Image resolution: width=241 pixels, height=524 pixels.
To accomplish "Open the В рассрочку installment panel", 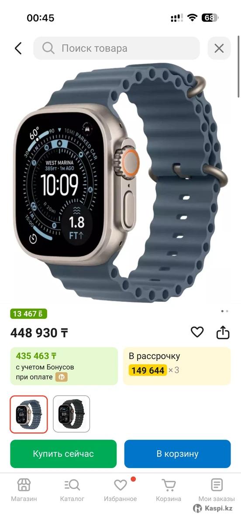I will [x=177, y=366].
